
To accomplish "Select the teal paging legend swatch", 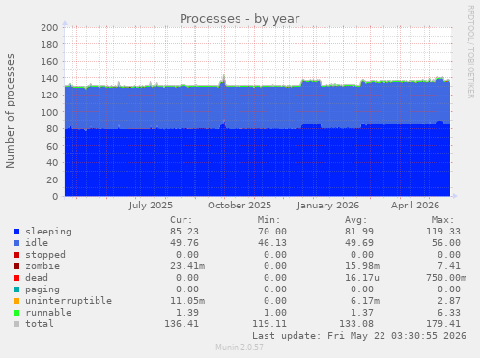I will tap(16, 289).
